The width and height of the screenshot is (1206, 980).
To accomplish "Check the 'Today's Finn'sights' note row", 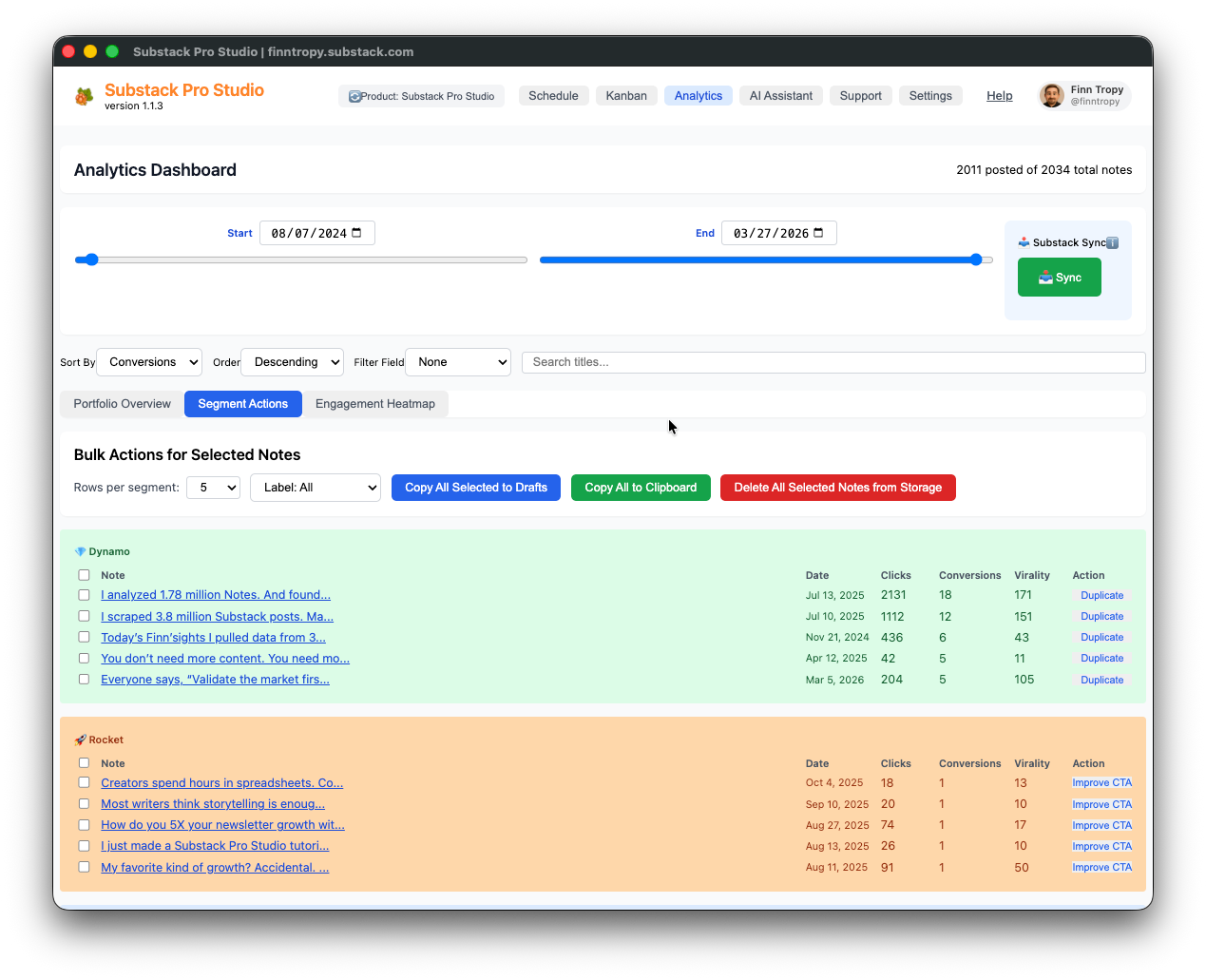I will click(84, 637).
